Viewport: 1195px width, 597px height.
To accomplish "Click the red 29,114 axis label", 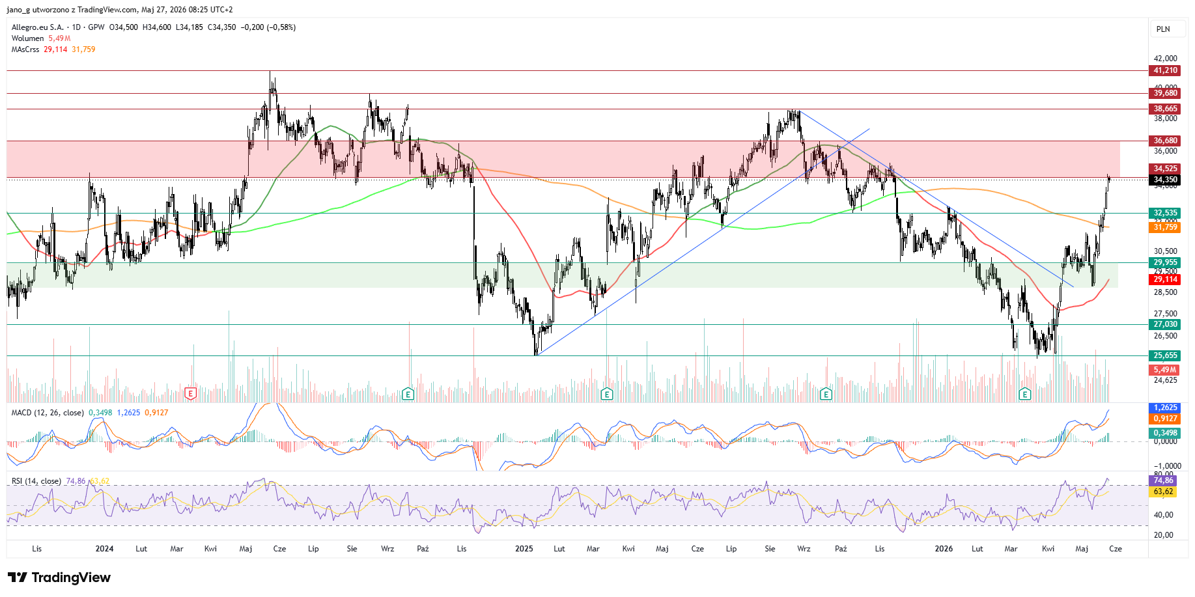I will pyautogui.click(x=1165, y=279).
